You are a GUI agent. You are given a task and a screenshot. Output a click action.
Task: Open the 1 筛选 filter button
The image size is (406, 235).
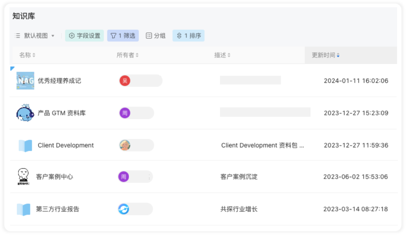[123, 36]
